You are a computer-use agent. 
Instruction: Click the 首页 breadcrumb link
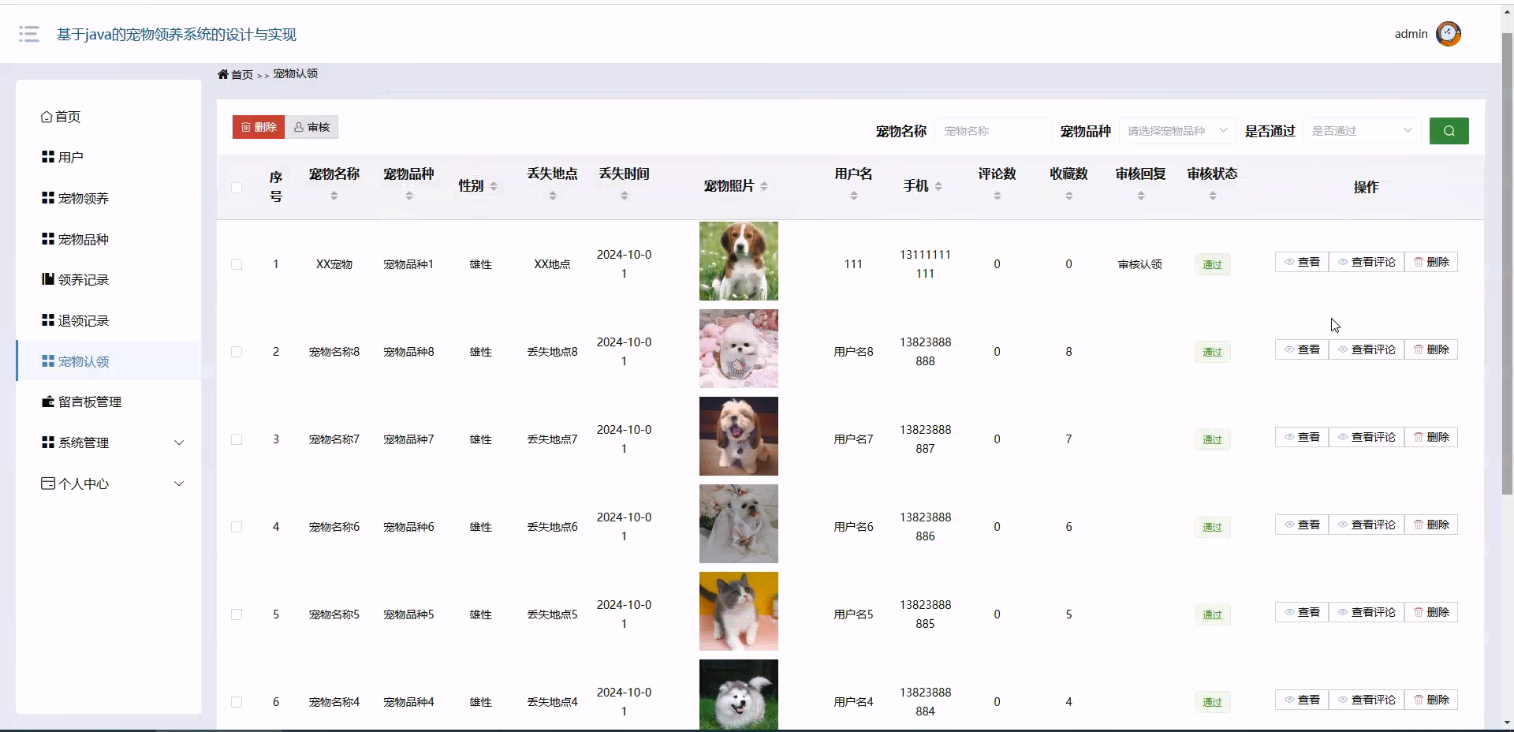(242, 74)
